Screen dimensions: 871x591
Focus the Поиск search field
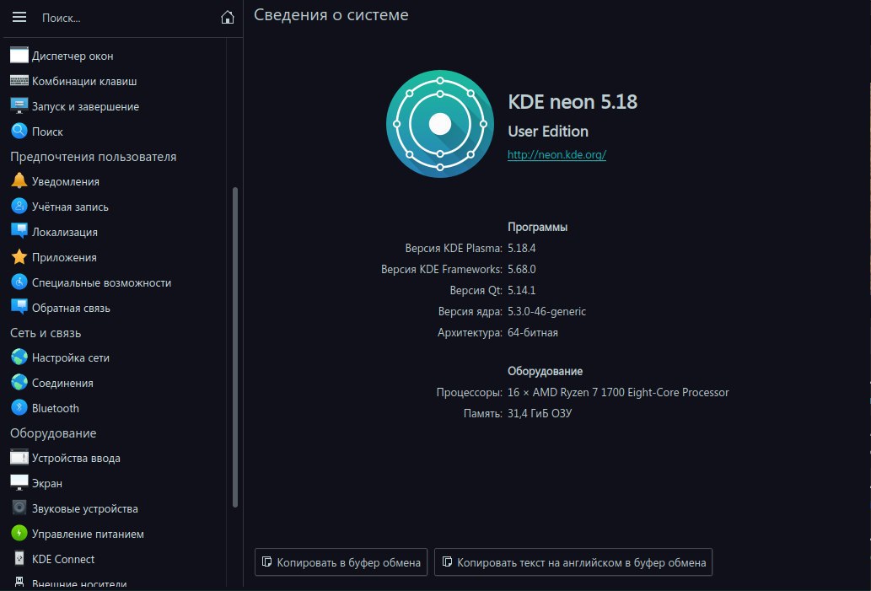(x=125, y=18)
